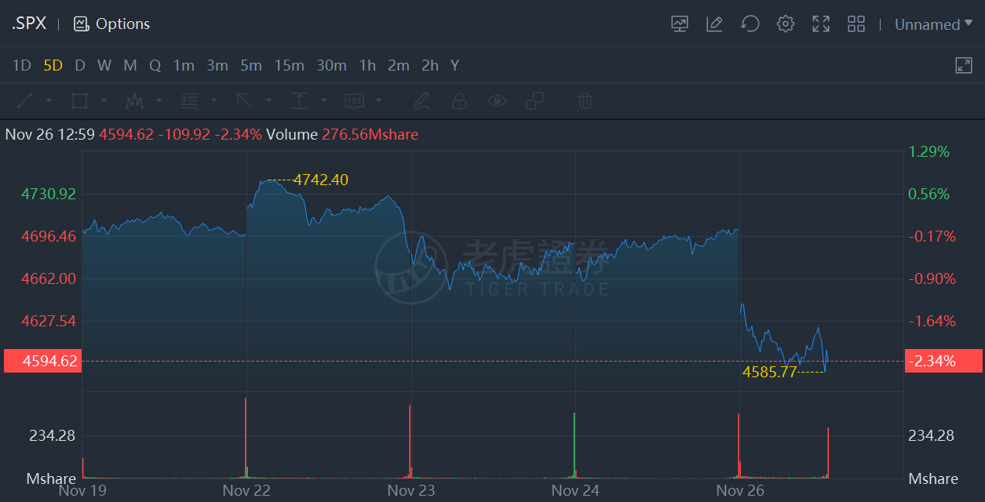Click the .SPX ticker symbol

tap(29, 24)
